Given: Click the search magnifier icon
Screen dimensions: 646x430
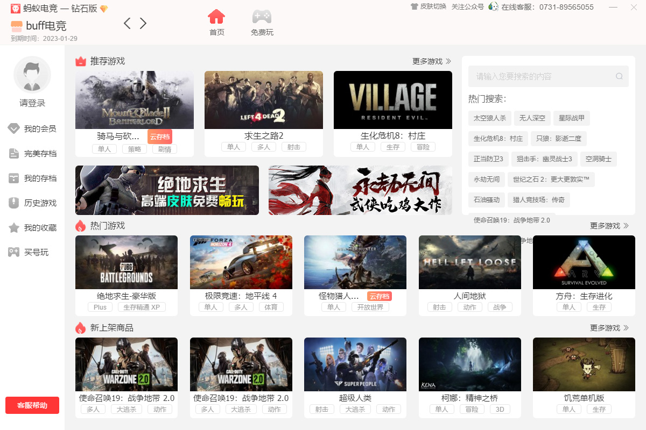Looking at the screenshot, I should pos(619,76).
